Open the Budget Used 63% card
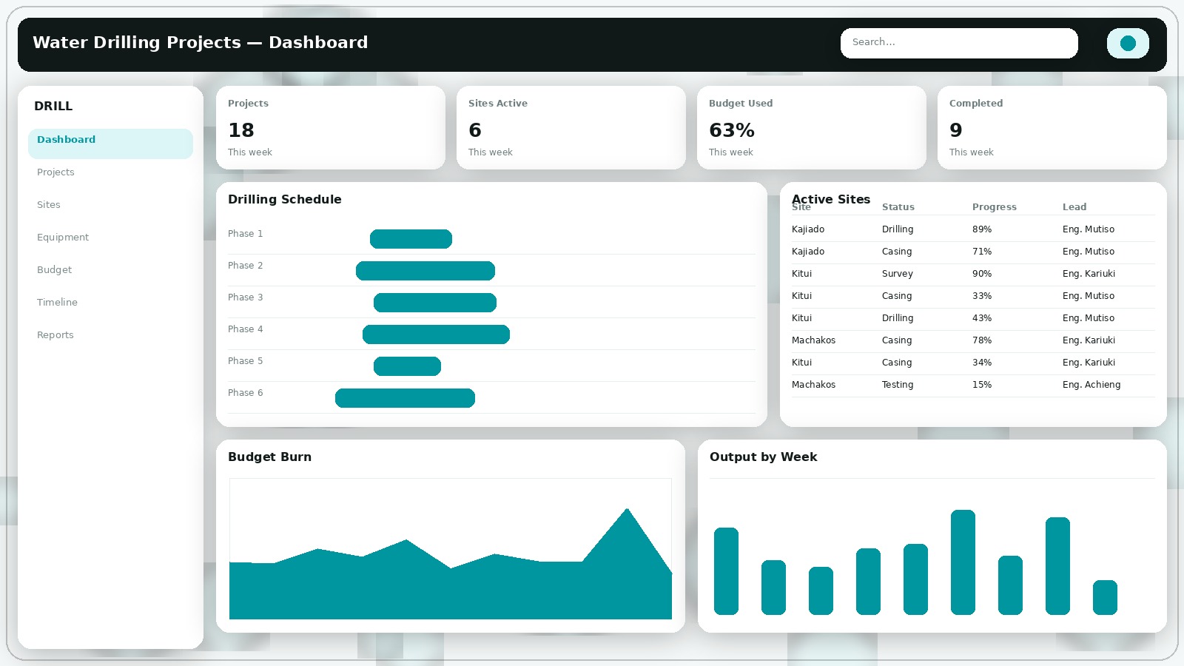 (811, 127)
